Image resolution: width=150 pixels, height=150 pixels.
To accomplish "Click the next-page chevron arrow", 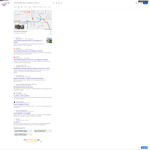I will pos(41,140).
